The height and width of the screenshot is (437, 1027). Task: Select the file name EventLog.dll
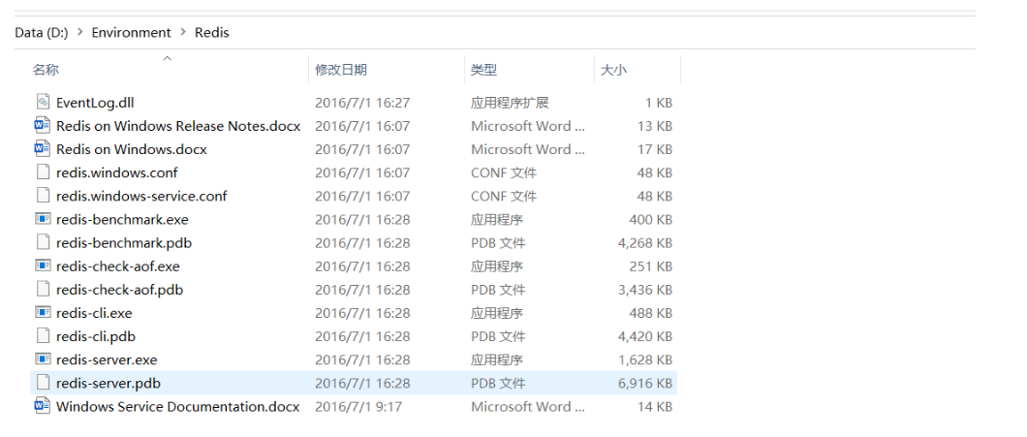(95, 102)
